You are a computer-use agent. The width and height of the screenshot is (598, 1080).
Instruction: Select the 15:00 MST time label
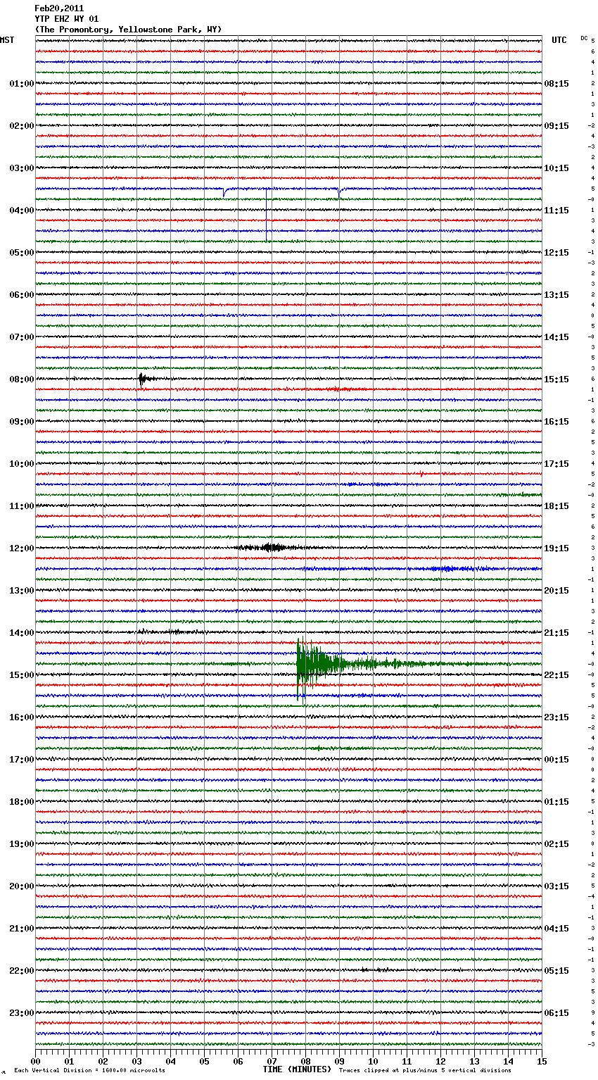click(x=21, y=675)
